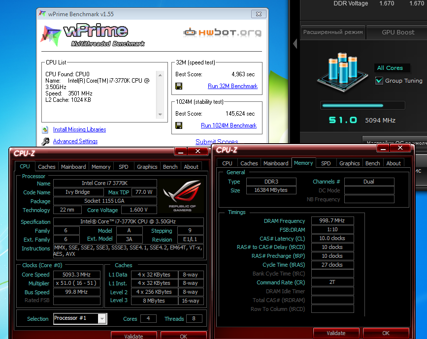Click the CPU List scroll down arrow
Screen dimensions: 427x339
pos(160,114)
